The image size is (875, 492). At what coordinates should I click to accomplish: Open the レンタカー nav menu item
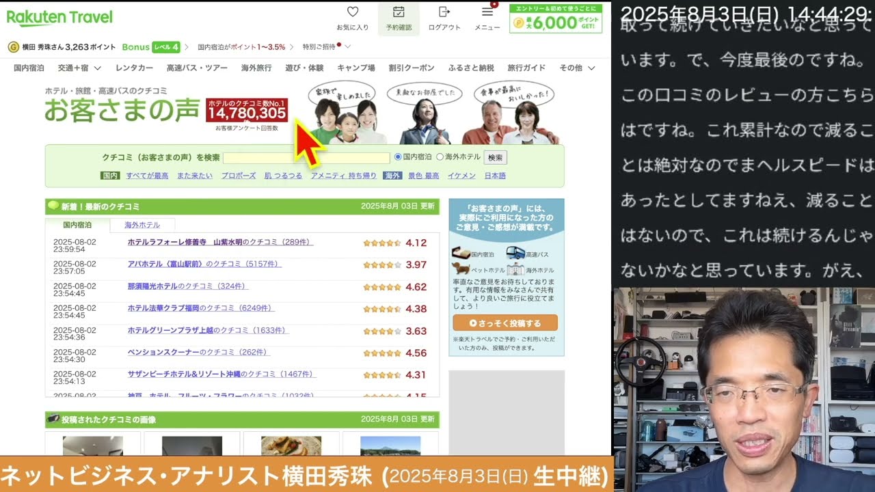[x=134, y=68]
